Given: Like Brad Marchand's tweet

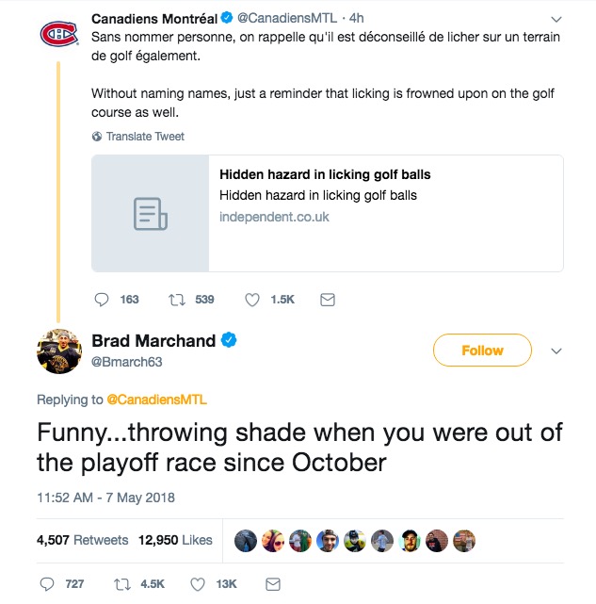Looking at the screenshot, I should [x=199, y=584].
